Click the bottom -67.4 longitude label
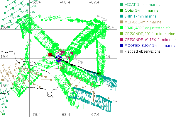The height and width of the screenshot is (117, 176). tap(94, 115)
